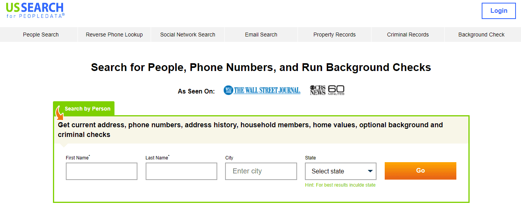
Task: Focus the Last Name input field
Action: 181,171
